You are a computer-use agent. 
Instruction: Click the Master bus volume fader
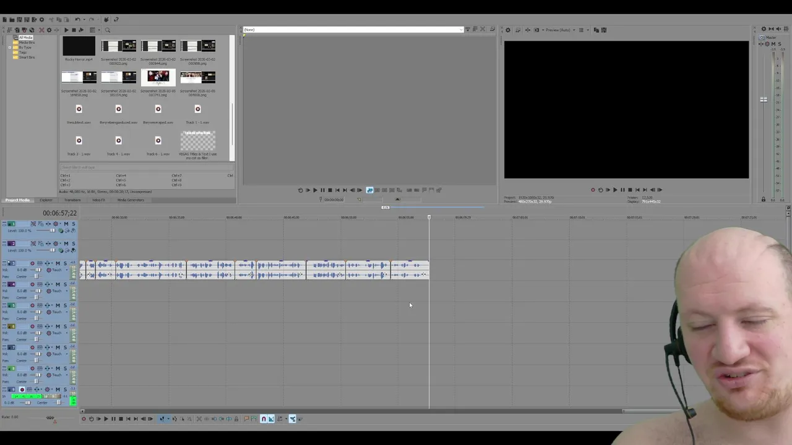tap(764, 100)
